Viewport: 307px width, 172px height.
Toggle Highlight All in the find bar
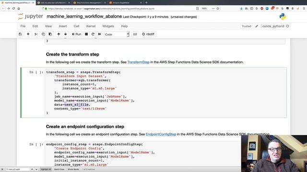(46, 169)
